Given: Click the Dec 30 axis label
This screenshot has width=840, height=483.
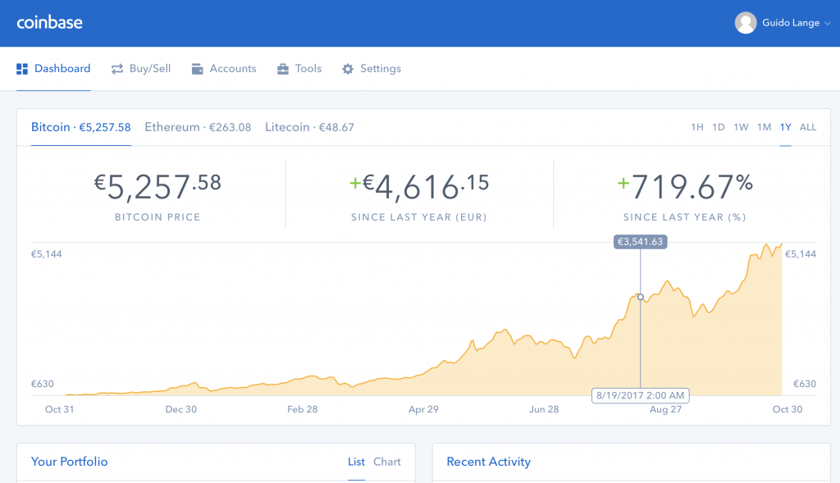Looking at the screenshot, I should 181,410.
